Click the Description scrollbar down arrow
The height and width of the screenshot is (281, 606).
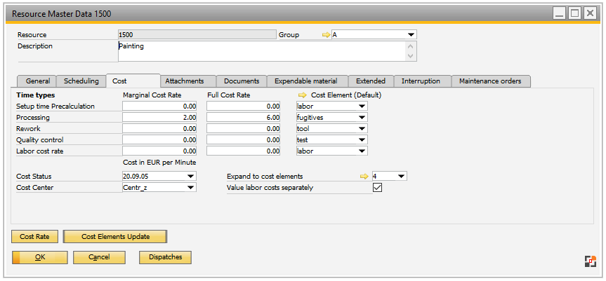[x=411, y=56]
